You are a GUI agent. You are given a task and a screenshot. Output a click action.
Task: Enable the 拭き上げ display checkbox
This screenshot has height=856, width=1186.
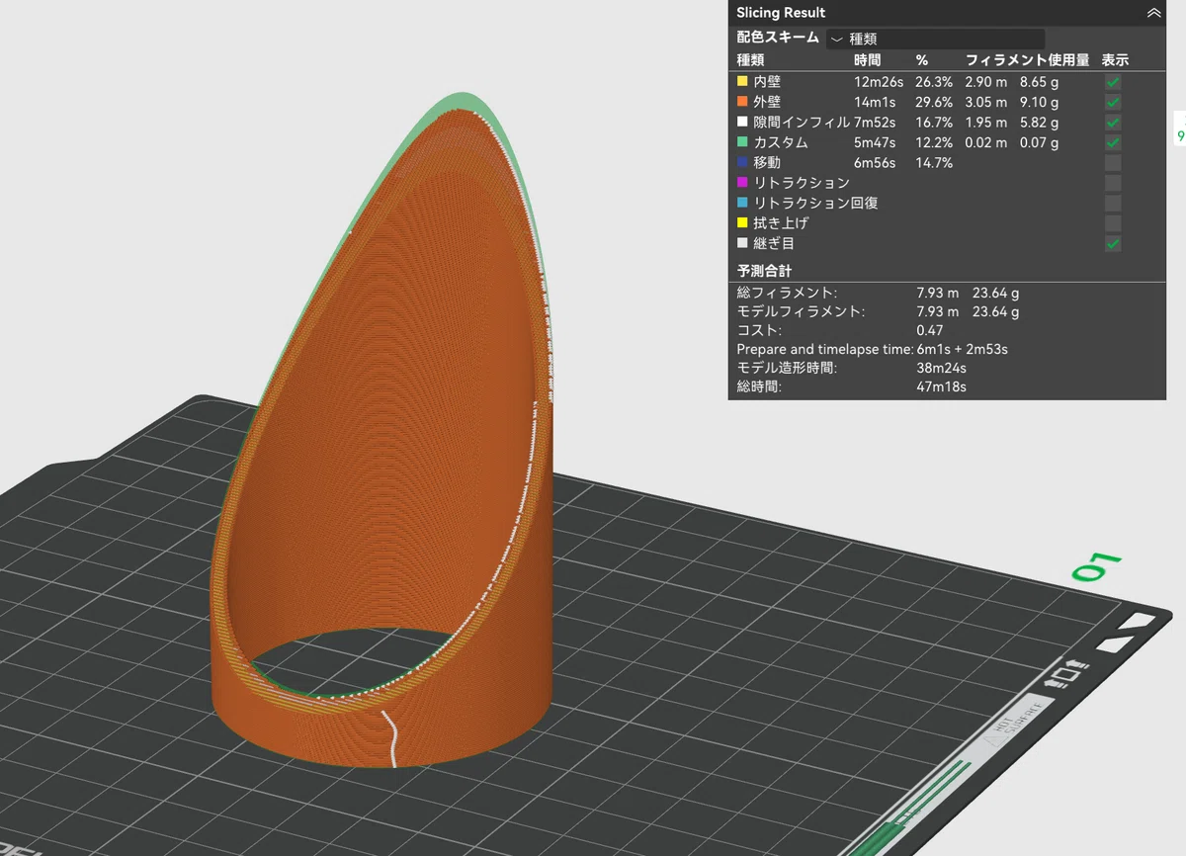pos(1113,223)
